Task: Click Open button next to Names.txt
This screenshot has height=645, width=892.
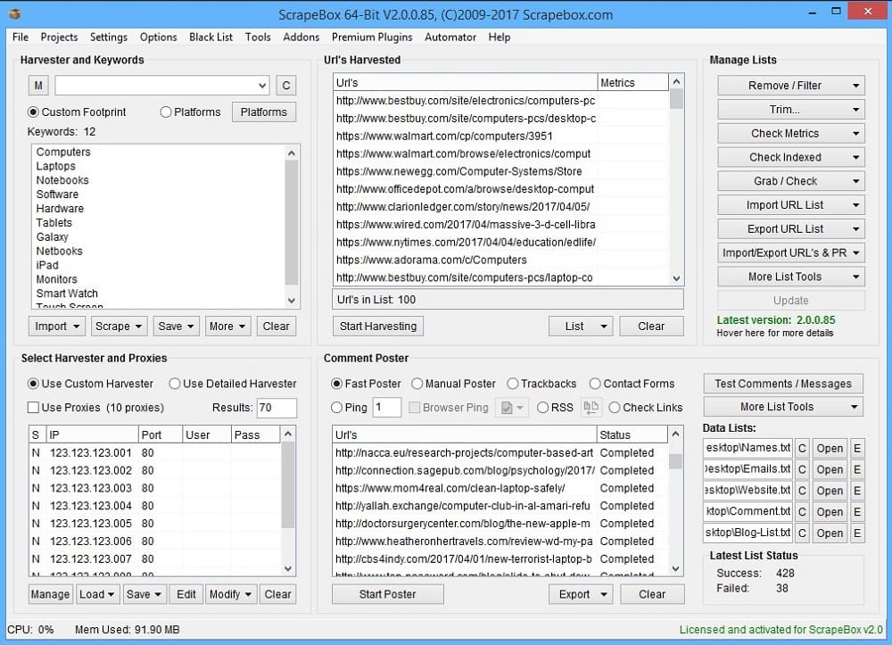Action: point(830,449)
